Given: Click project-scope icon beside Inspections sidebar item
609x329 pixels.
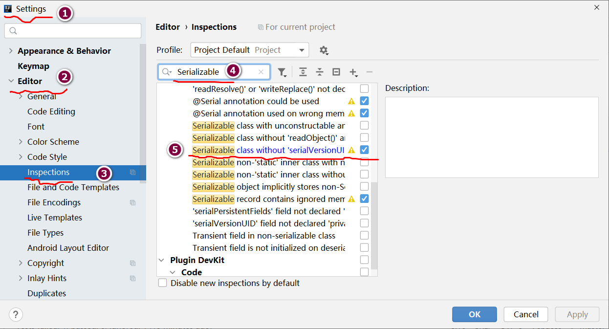Looking at the screenshot, I should [133, 173].
